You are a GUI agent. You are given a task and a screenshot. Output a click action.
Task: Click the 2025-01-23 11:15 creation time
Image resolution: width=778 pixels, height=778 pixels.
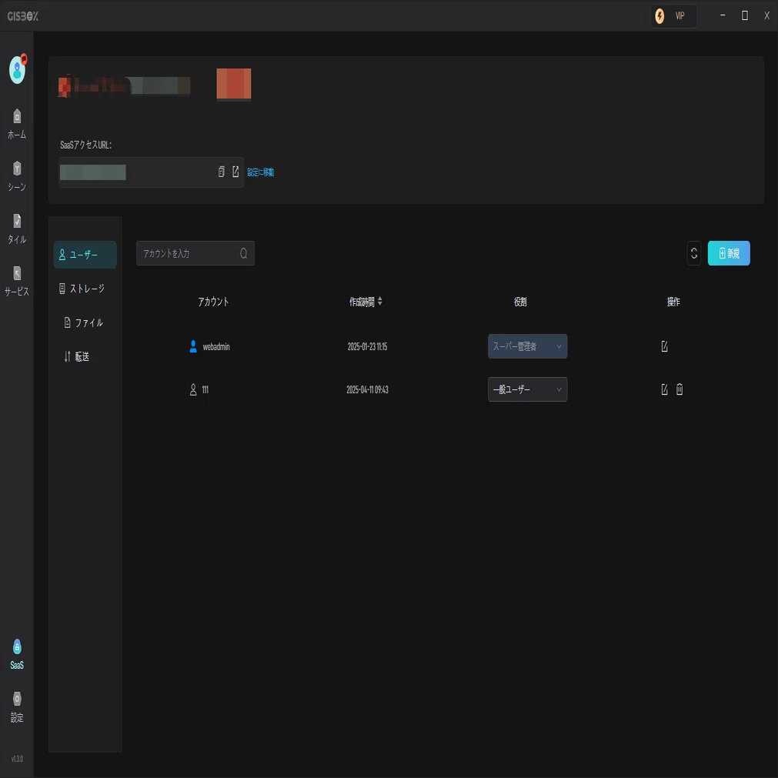pos(367,346)
